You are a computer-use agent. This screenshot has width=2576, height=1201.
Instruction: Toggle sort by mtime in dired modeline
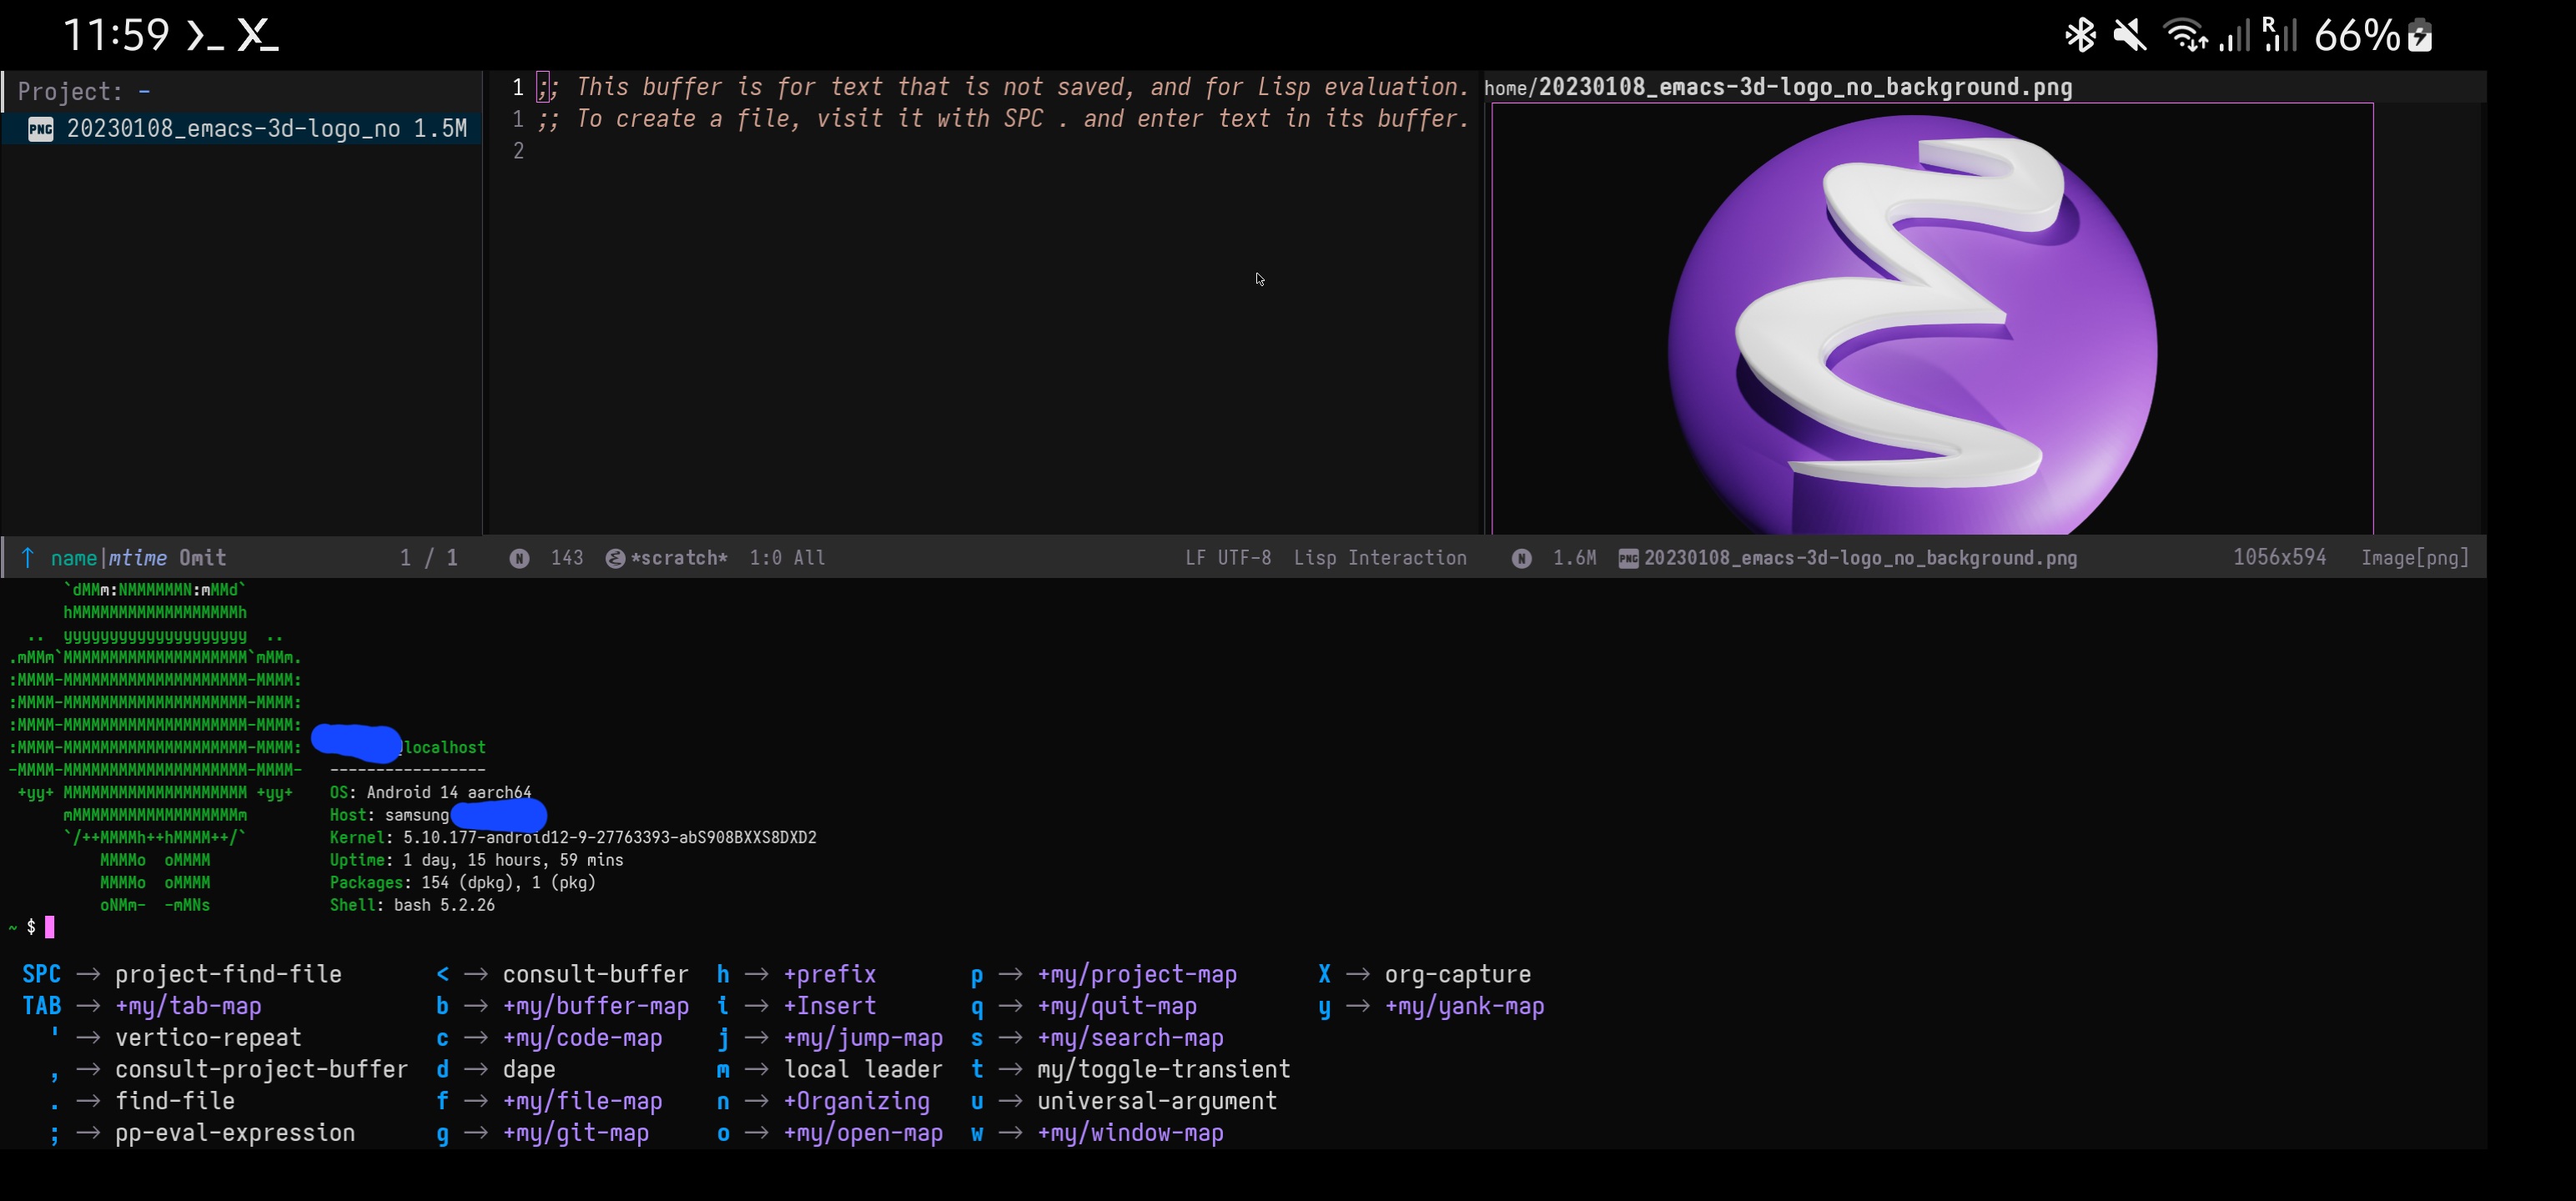(138, 558)
